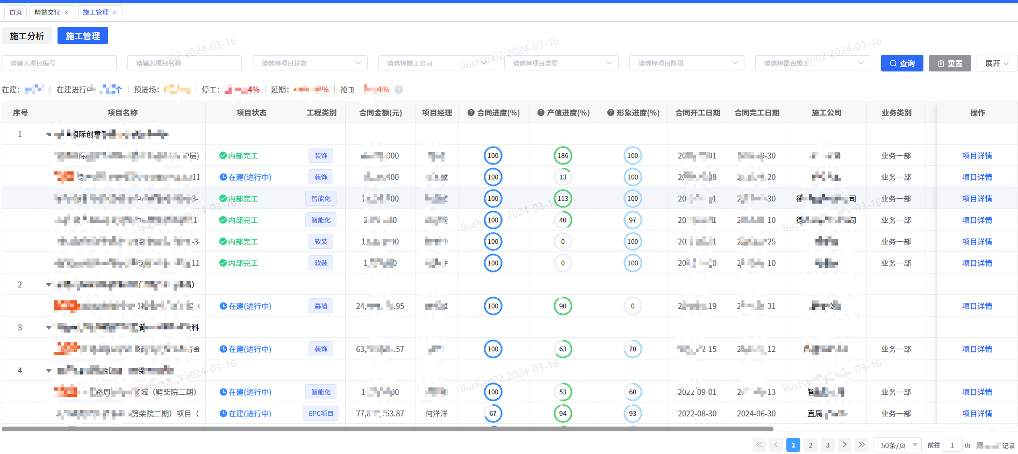Click the clock icon in the 幕墙 row status
The image size is (1018, 454).
(223, 306)
